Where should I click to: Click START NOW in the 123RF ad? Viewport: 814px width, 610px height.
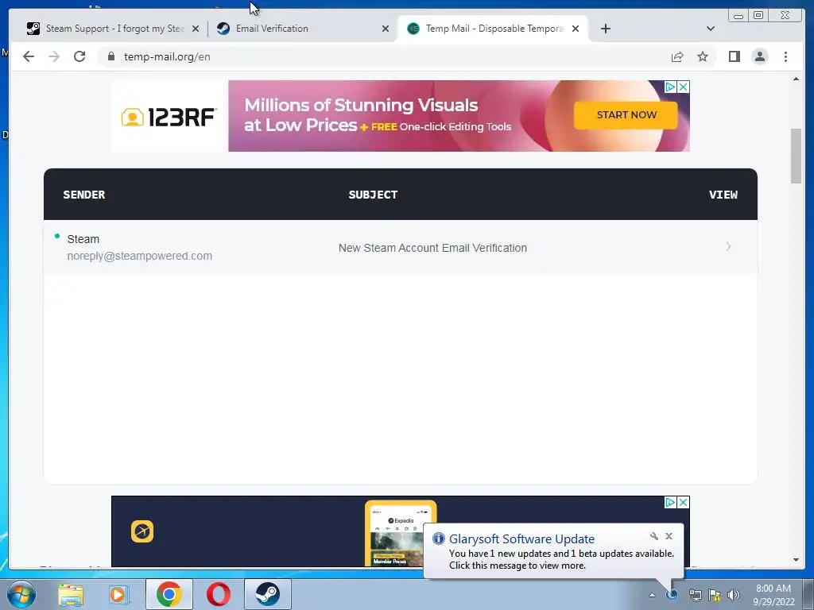(626, 115)
